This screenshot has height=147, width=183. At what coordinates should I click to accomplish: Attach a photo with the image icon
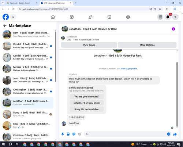point(68,134)
